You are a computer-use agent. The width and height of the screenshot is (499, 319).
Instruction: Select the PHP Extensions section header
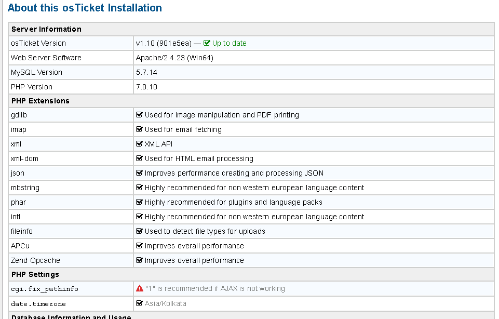[x=251, y=101]
